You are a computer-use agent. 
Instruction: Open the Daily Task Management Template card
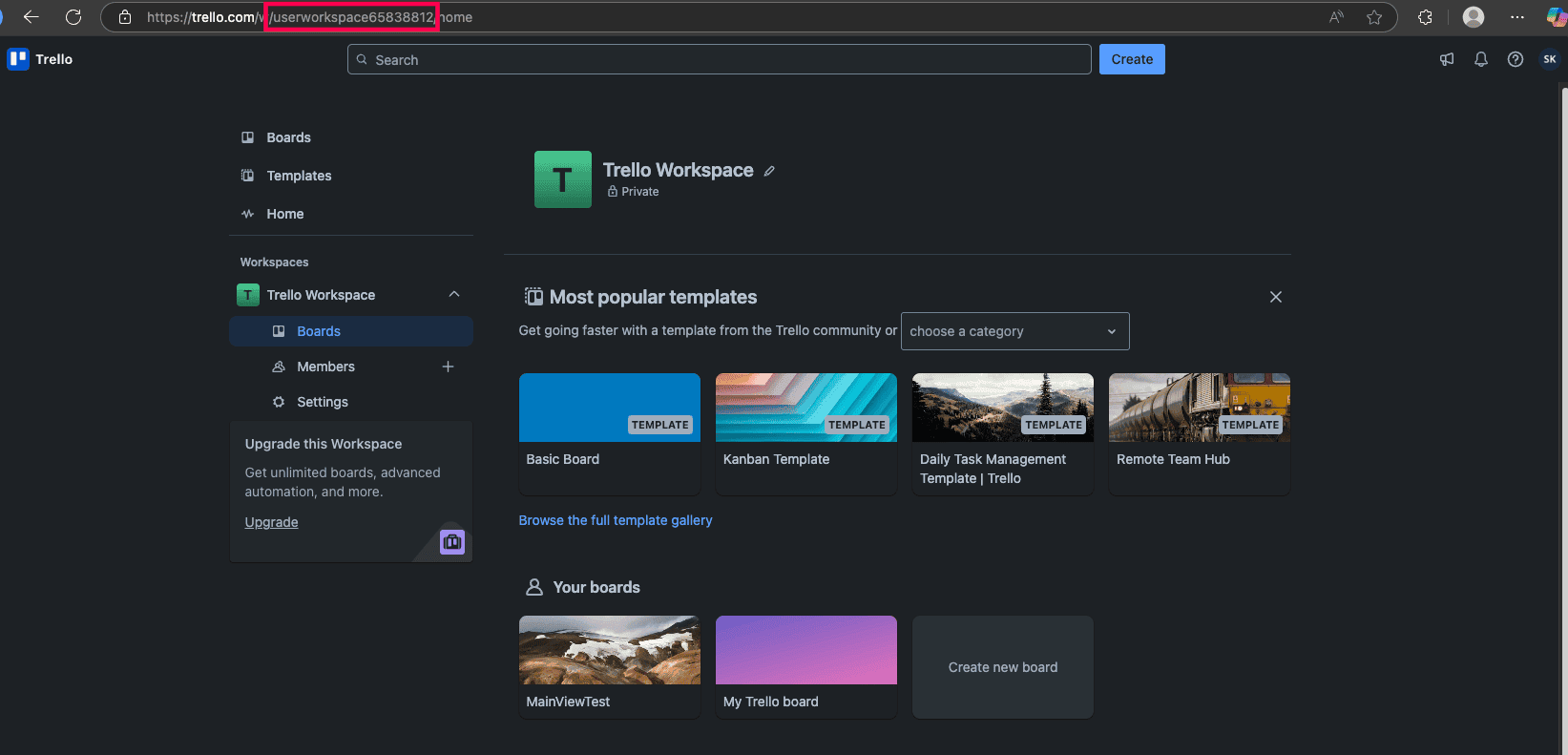pos(1003,434)
